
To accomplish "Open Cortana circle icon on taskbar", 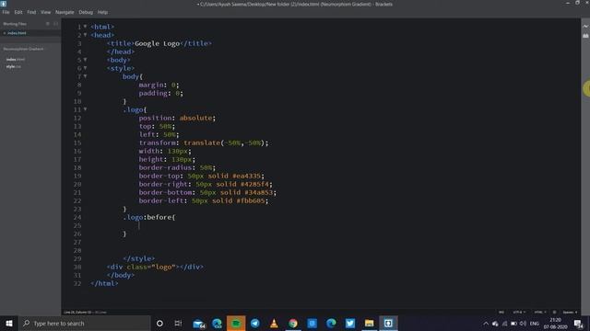I will [159, 323].
